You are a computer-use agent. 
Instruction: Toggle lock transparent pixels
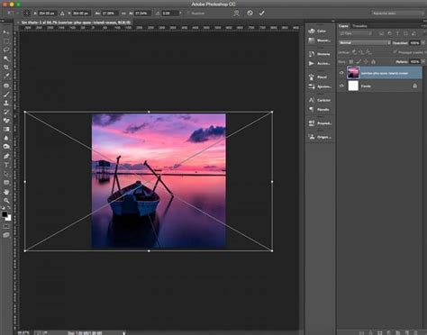351,61
